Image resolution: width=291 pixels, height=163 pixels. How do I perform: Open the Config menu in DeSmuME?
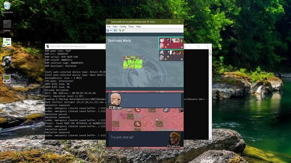tap(123, 27)
